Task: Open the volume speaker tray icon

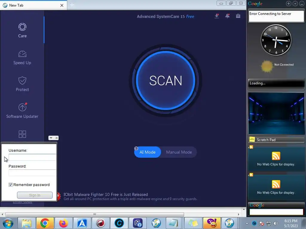Action: [x=276, y=223]
